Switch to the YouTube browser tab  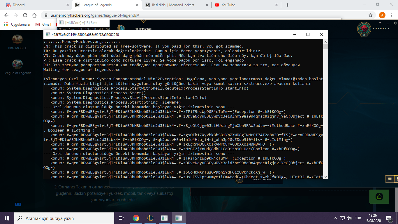[246, 5]
